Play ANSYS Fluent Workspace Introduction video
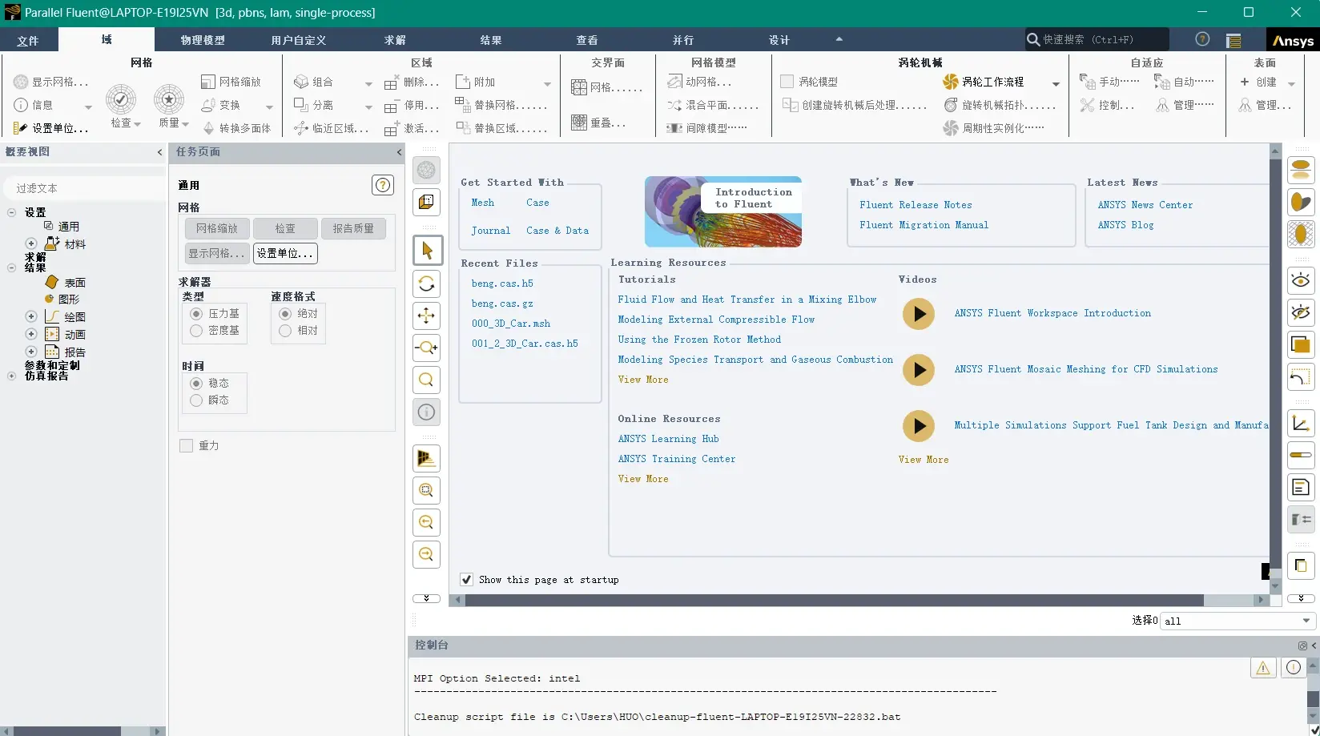 click(x=919, y=314)
